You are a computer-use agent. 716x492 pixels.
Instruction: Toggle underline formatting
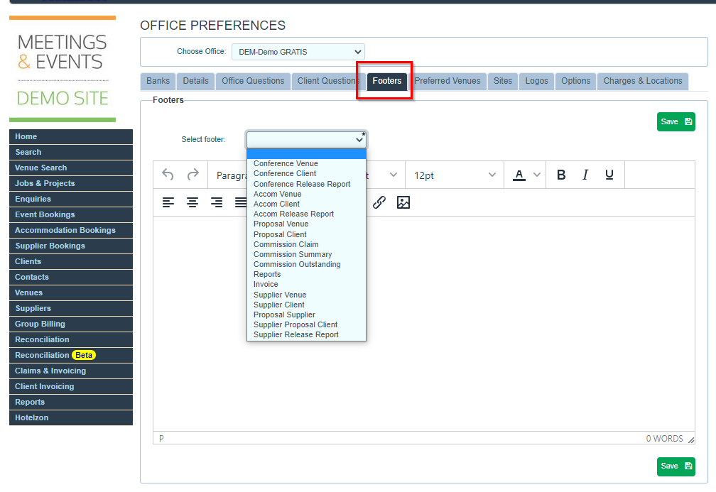pyautogui.click(x=609, y=175)
